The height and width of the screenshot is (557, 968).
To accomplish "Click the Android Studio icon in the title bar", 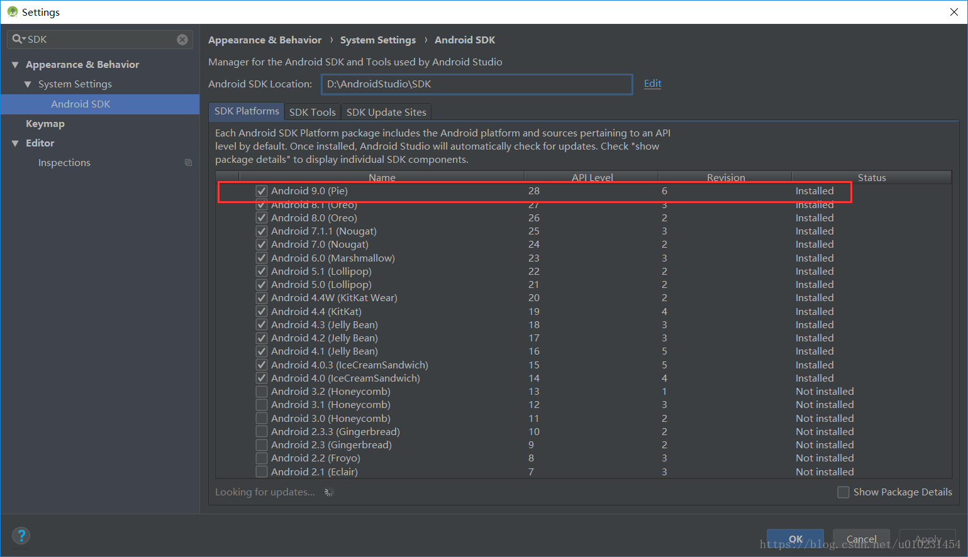I will (x=13, y=12).
